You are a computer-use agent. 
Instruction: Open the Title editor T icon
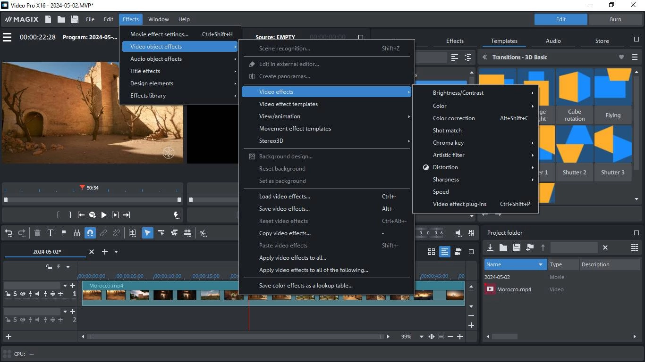(50, 233)
